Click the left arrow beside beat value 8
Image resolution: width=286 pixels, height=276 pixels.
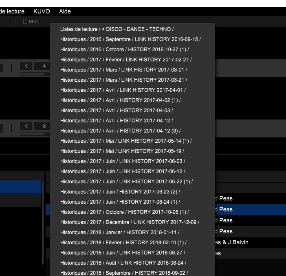[26, 126]
